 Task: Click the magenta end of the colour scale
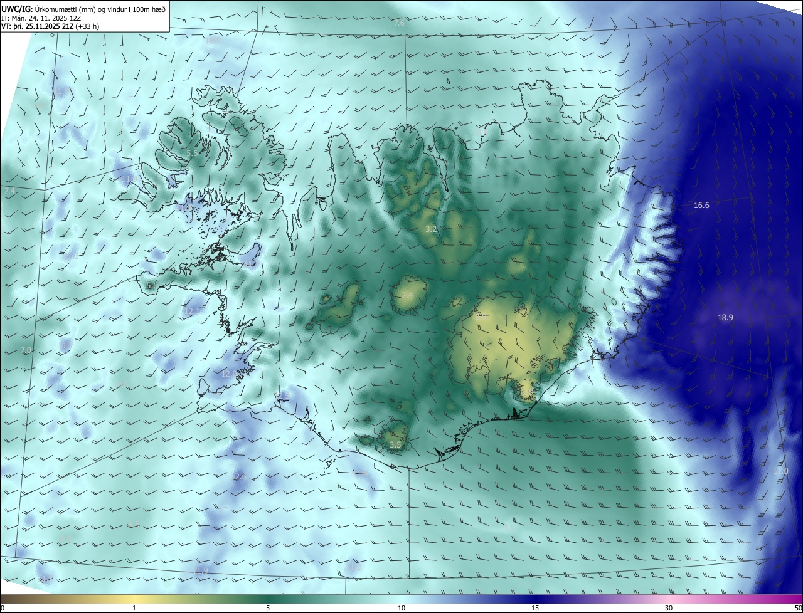790,599
